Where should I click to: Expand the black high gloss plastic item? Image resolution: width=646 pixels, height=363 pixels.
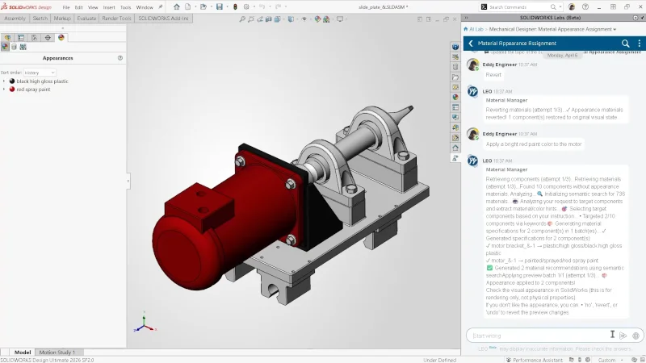[x=4, y=81]
